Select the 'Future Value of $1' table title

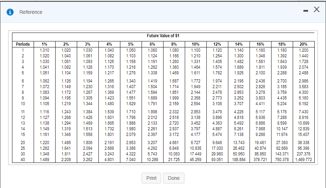(163, 36)
